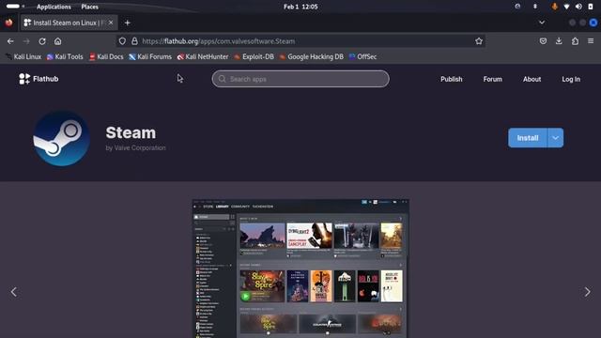Open the browser home page icon

point(58,41)
